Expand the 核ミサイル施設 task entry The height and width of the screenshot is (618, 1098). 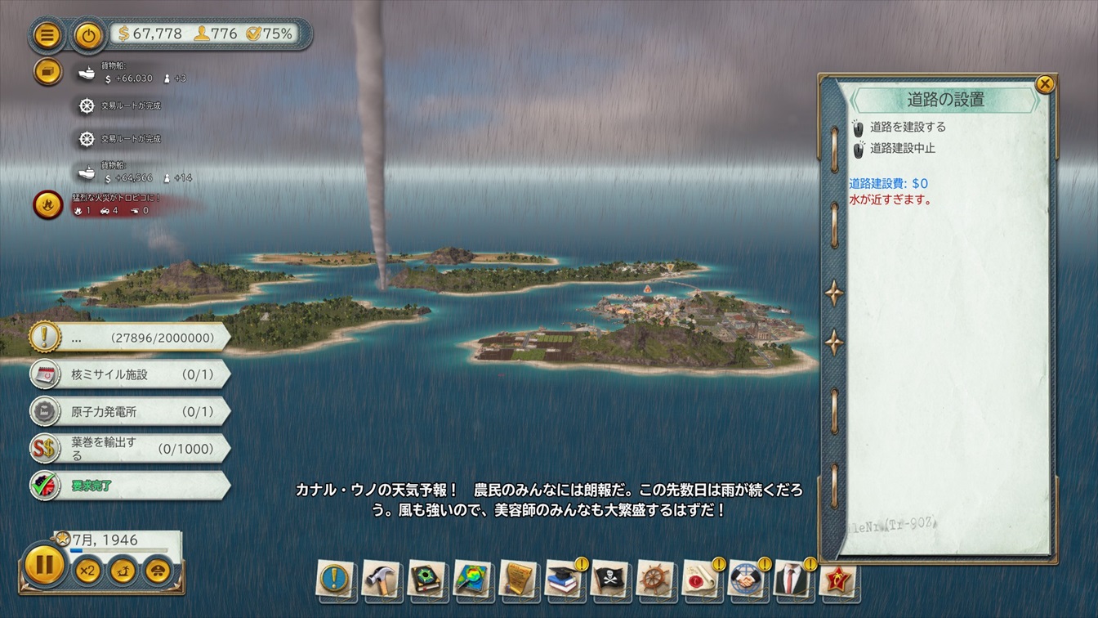tap(131, 374)
